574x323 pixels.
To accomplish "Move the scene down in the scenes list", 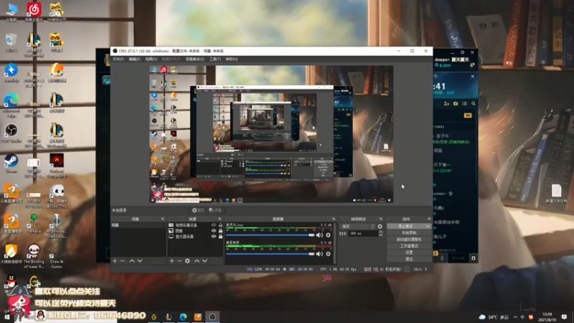I will click(140, 261).
